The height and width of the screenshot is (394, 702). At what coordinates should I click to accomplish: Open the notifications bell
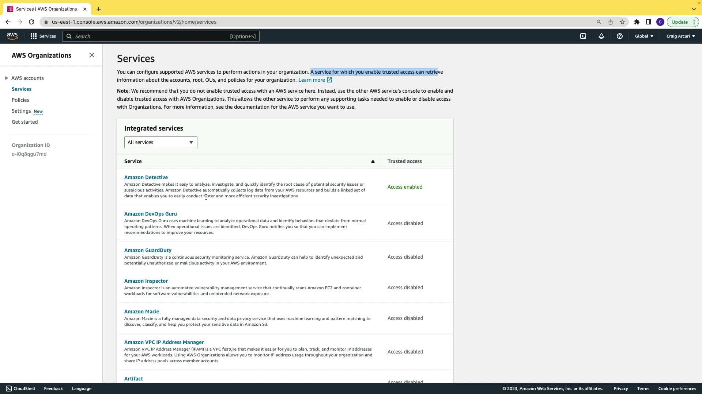601,36
